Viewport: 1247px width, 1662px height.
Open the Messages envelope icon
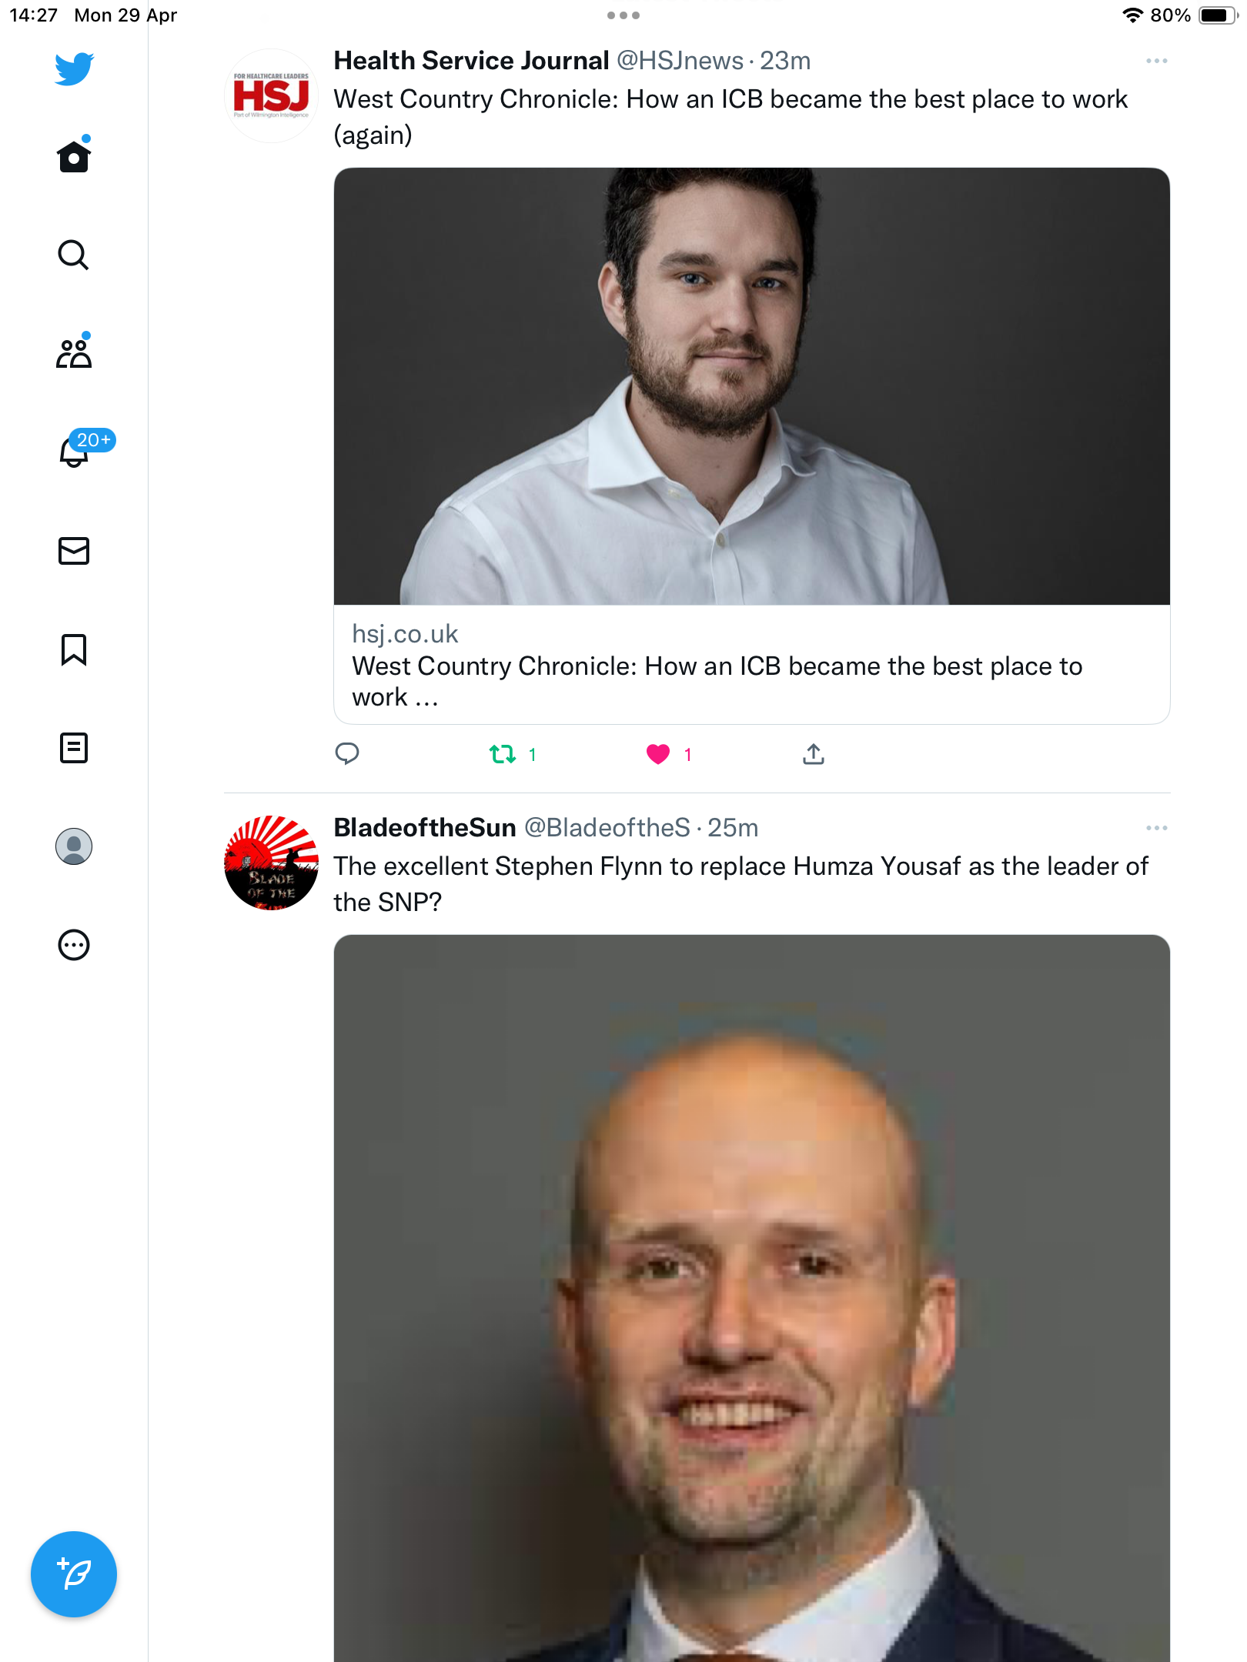74,551
